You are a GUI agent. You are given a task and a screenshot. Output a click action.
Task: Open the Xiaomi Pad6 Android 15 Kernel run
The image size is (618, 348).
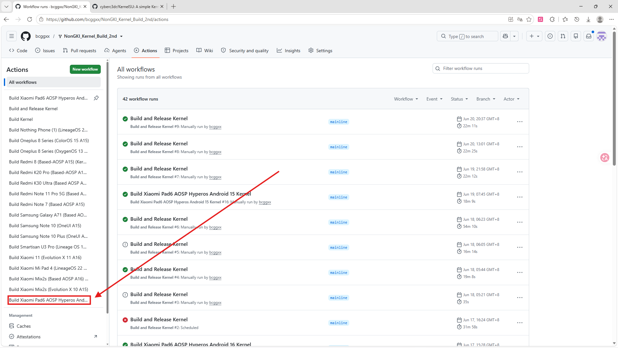coord(191,194)
